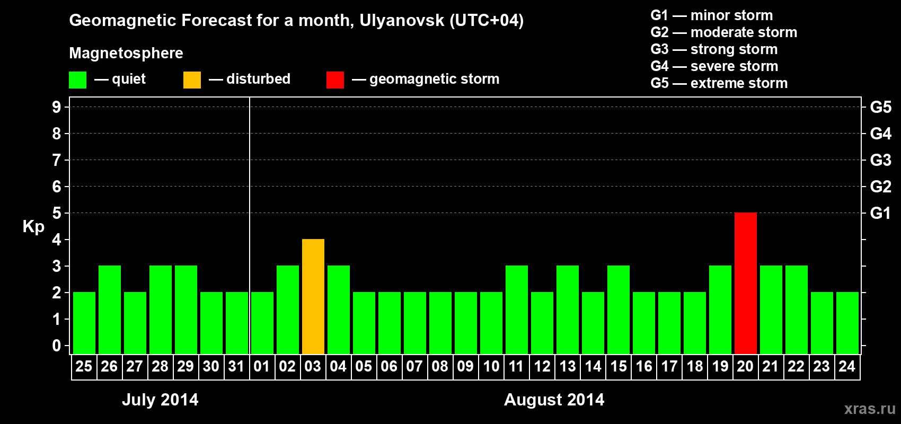Click the Kp value 9 axis label
The height and width of the screenshot is (424, 901).
click(x=57, y=107)
